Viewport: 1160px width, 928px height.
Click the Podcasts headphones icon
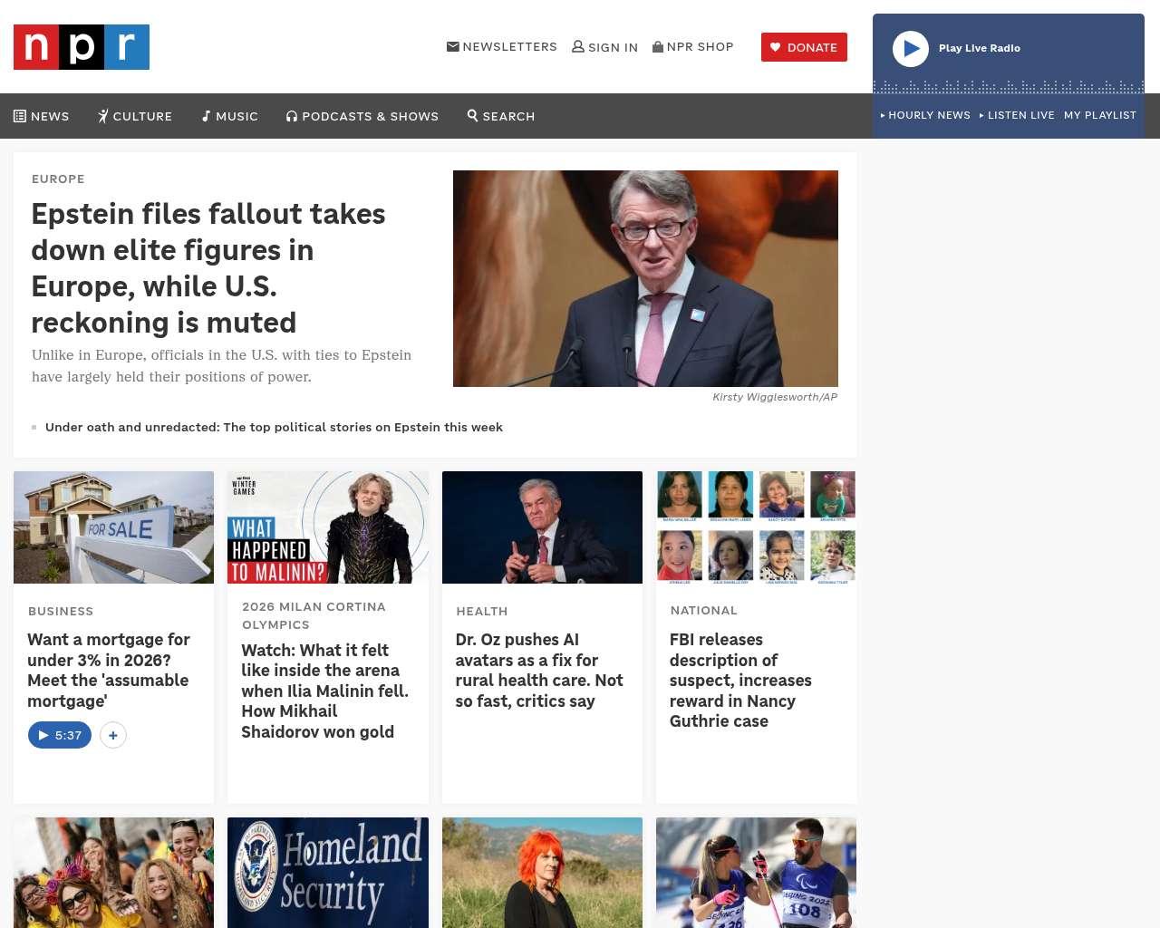292,116
